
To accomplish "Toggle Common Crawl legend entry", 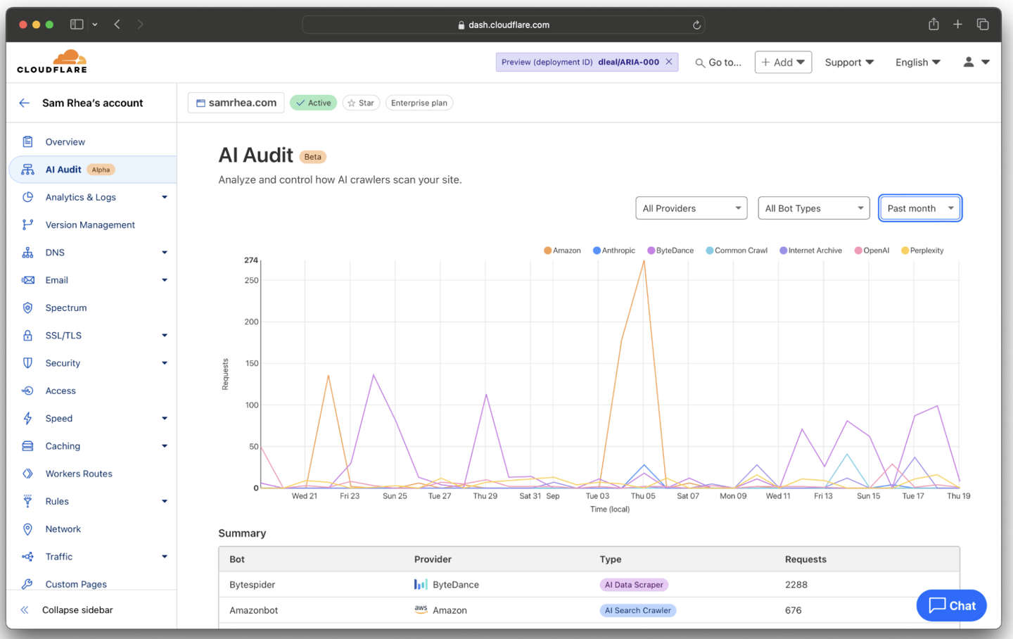I will [x=737, y=251].
